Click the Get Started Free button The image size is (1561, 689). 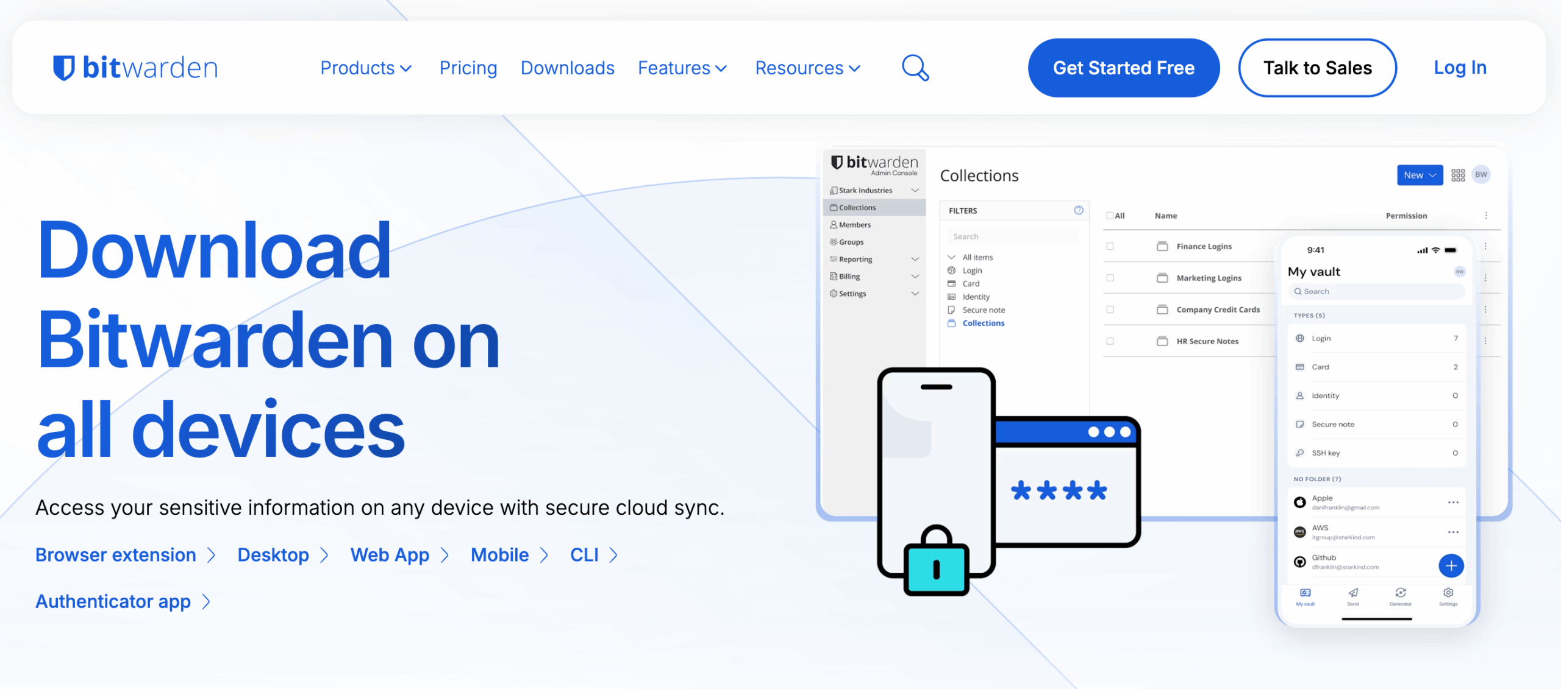(x=1123, y=68)
